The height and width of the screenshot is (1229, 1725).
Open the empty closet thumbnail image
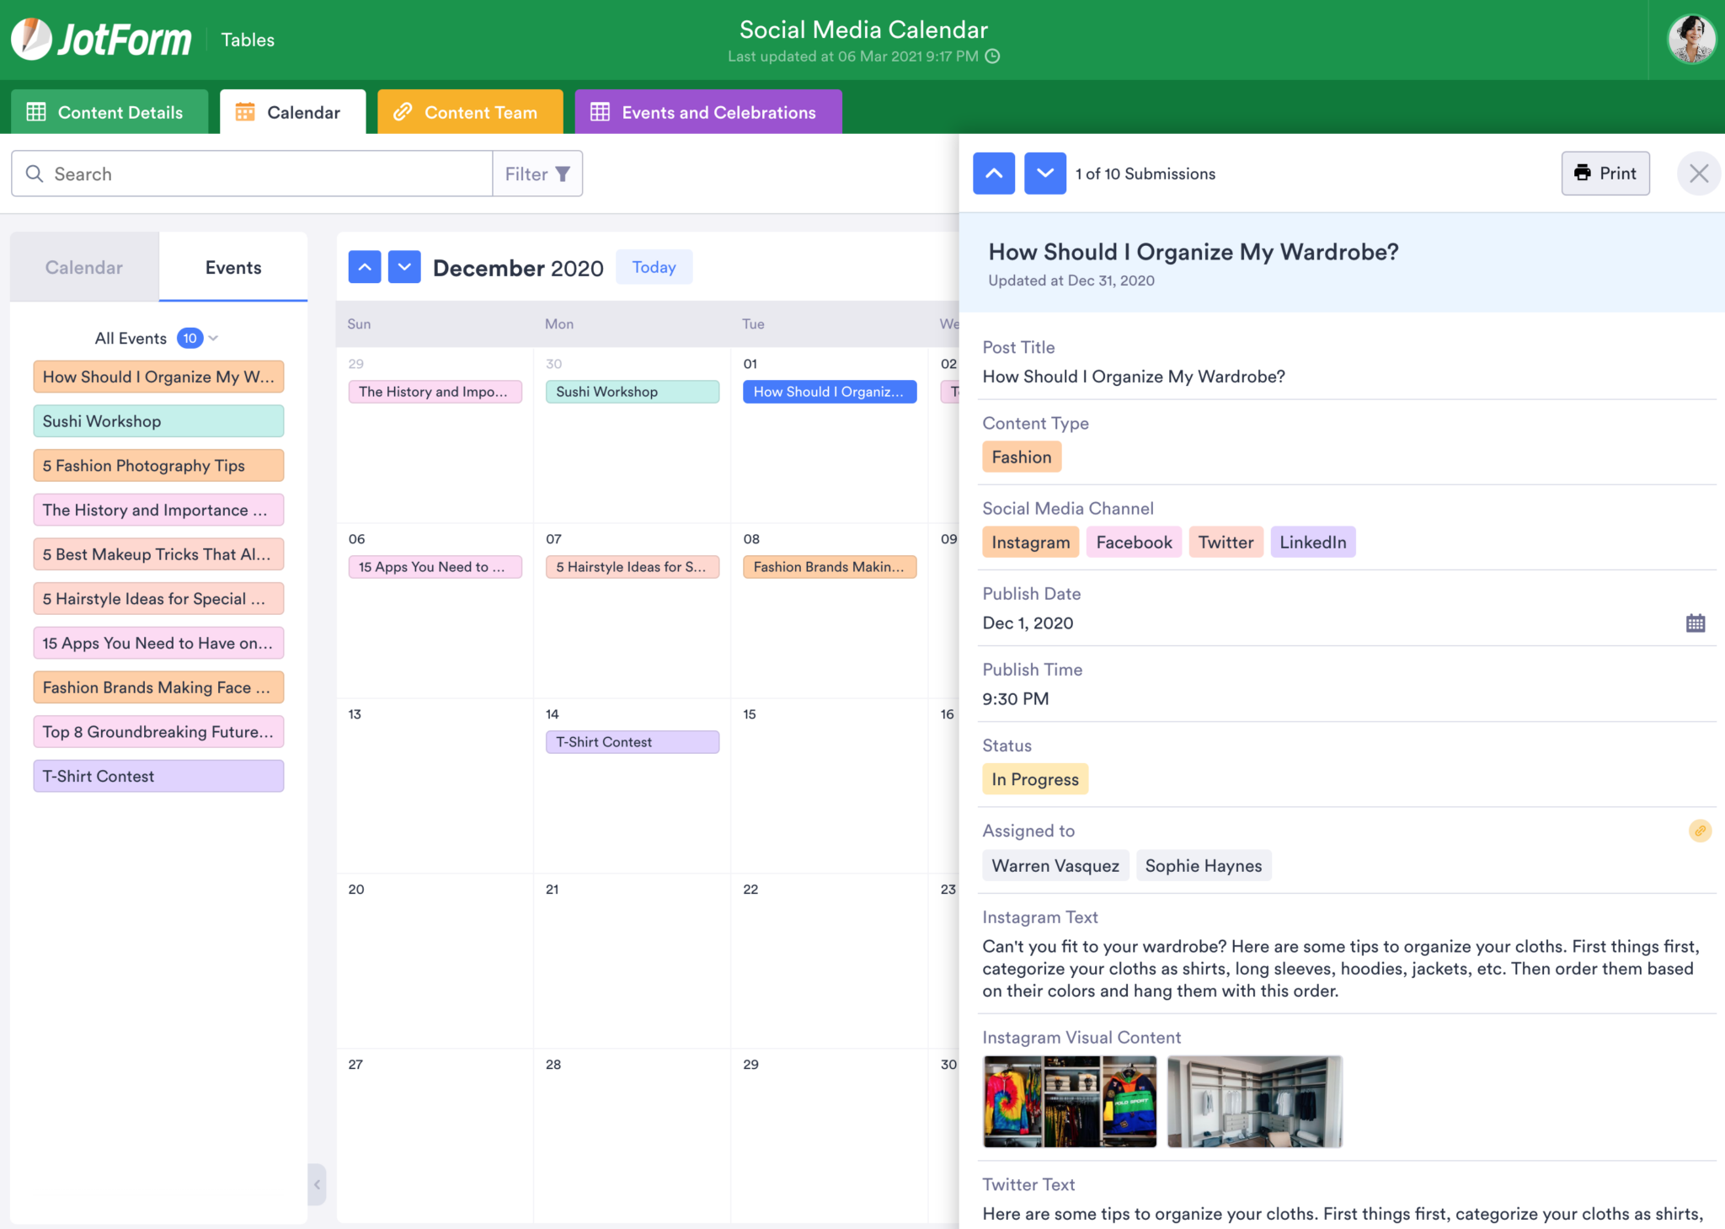tap(1254, 1101)
